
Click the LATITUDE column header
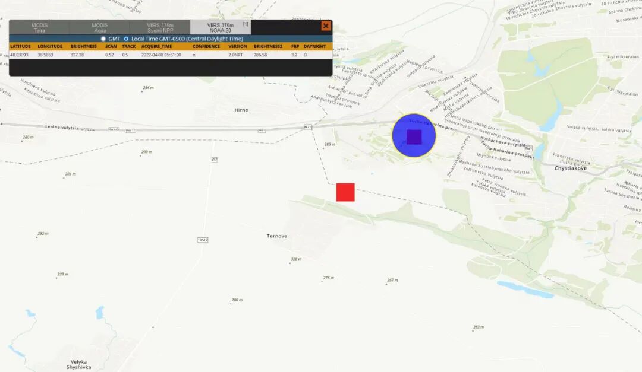coord(20,47)
